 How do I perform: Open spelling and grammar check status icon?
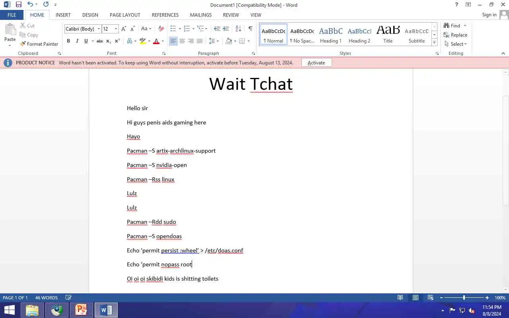pos(68,298)
